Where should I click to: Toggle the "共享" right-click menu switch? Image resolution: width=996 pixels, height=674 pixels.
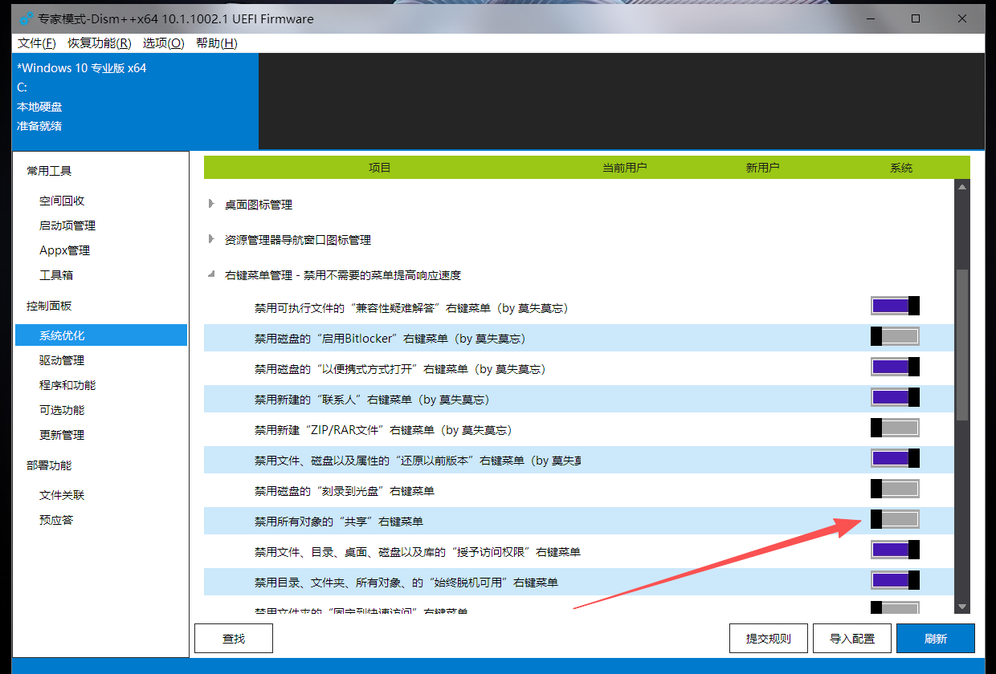point(895,519)
